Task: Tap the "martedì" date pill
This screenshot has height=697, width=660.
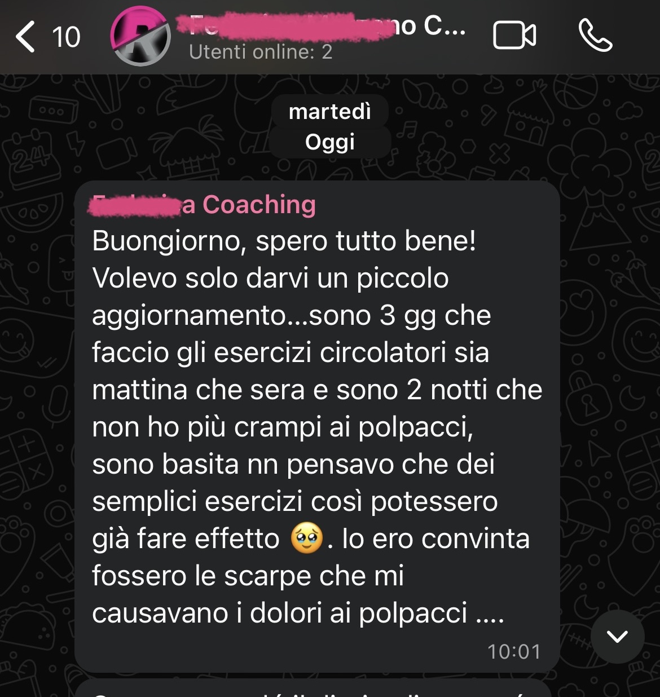Action: (330, 111)
